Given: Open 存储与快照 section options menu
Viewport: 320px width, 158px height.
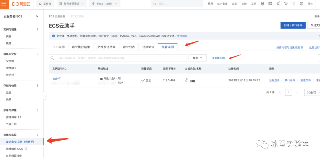Looking at the screenshot, I should click(x=37, y=86).
